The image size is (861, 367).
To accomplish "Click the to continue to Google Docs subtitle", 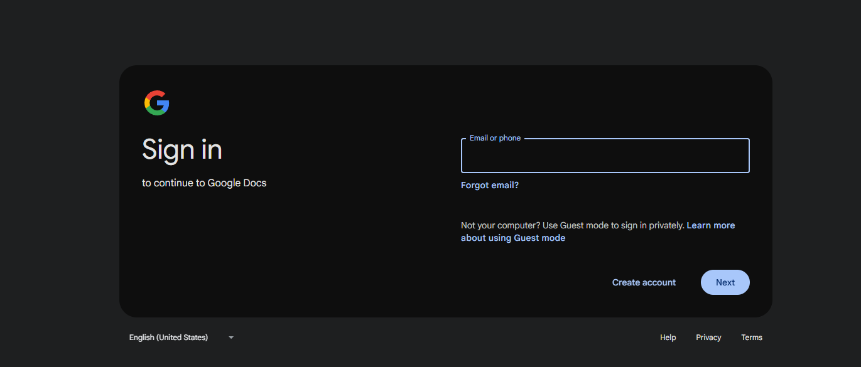I will pos(204,183).
